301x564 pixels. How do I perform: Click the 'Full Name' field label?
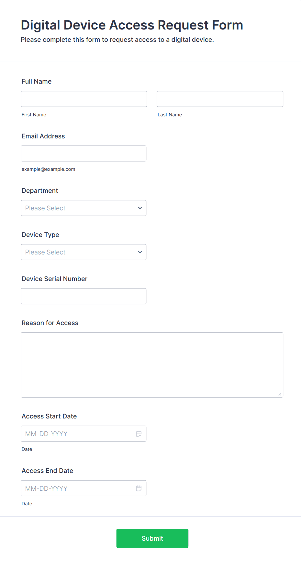click(x=37, y=81)
